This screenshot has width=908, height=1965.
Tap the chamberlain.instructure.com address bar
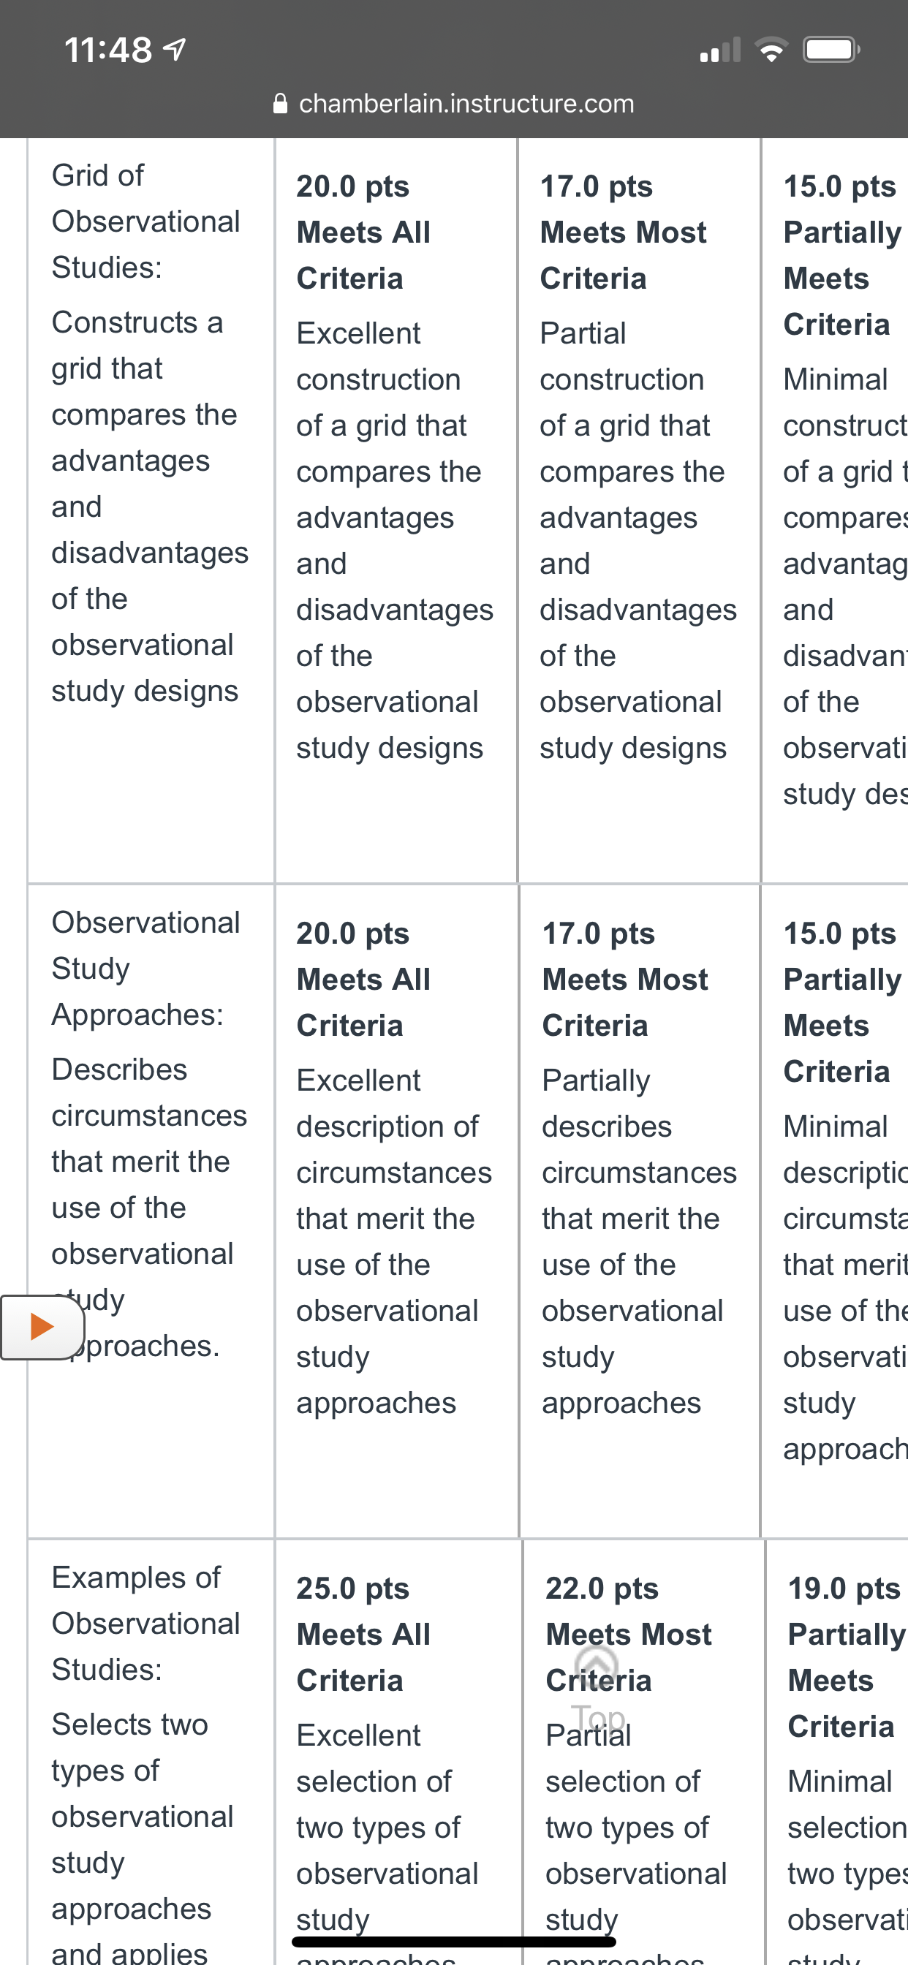(x=454, y=103)
